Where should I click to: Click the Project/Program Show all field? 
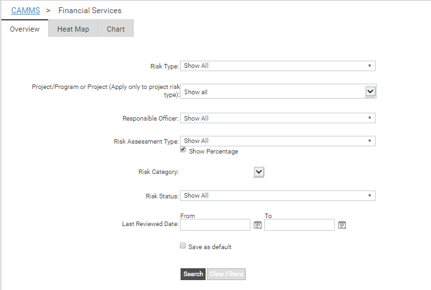click(x=272, y=92)
